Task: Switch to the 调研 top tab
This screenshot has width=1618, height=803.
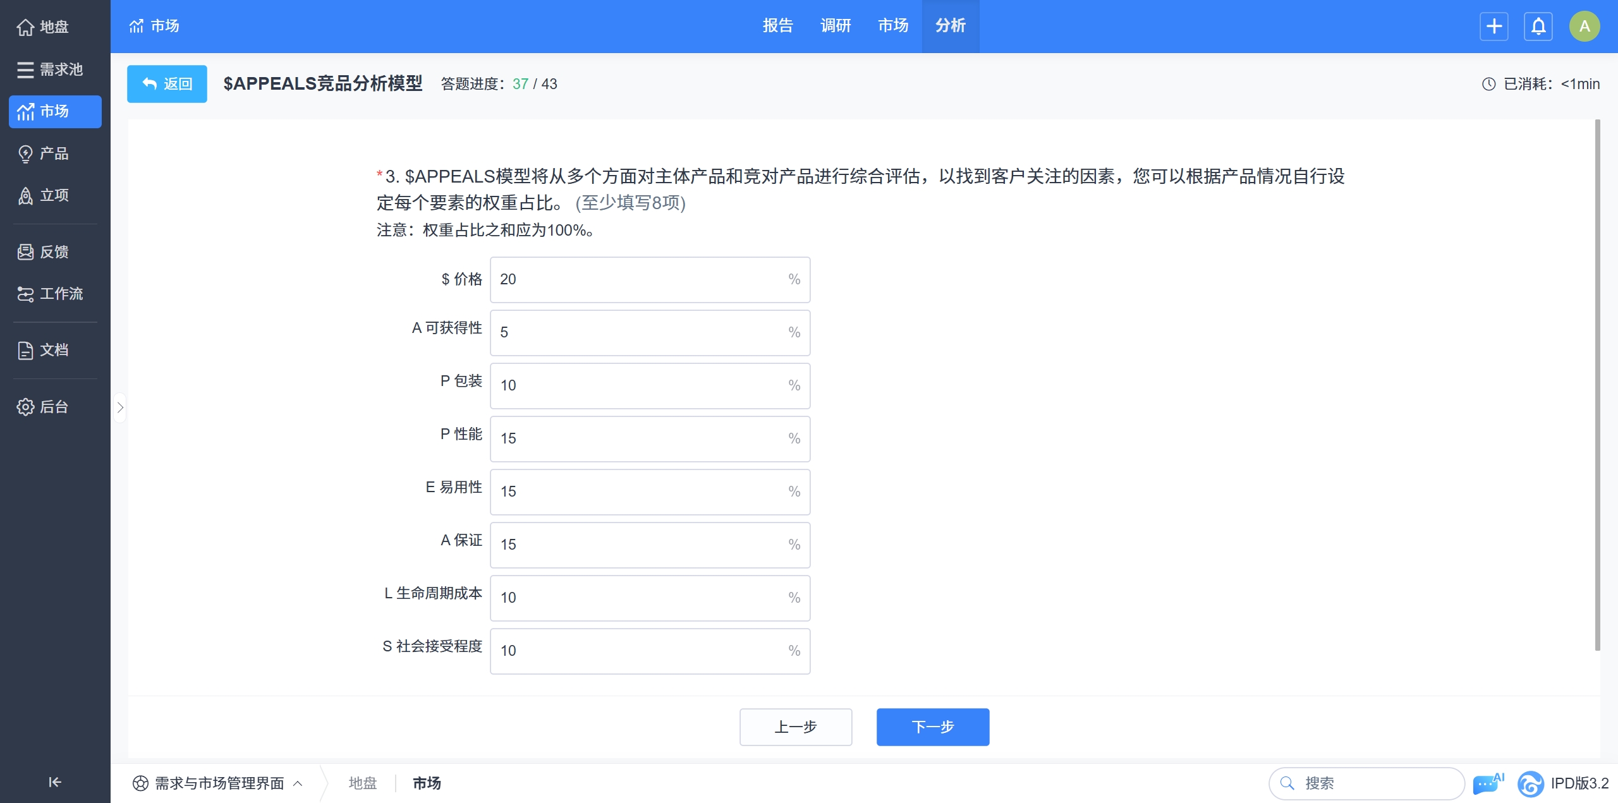Action: (835, 26)
